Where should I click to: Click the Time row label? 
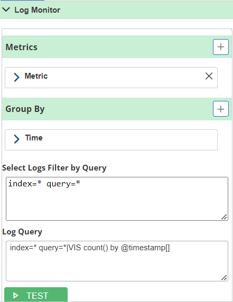click(34, 138)
